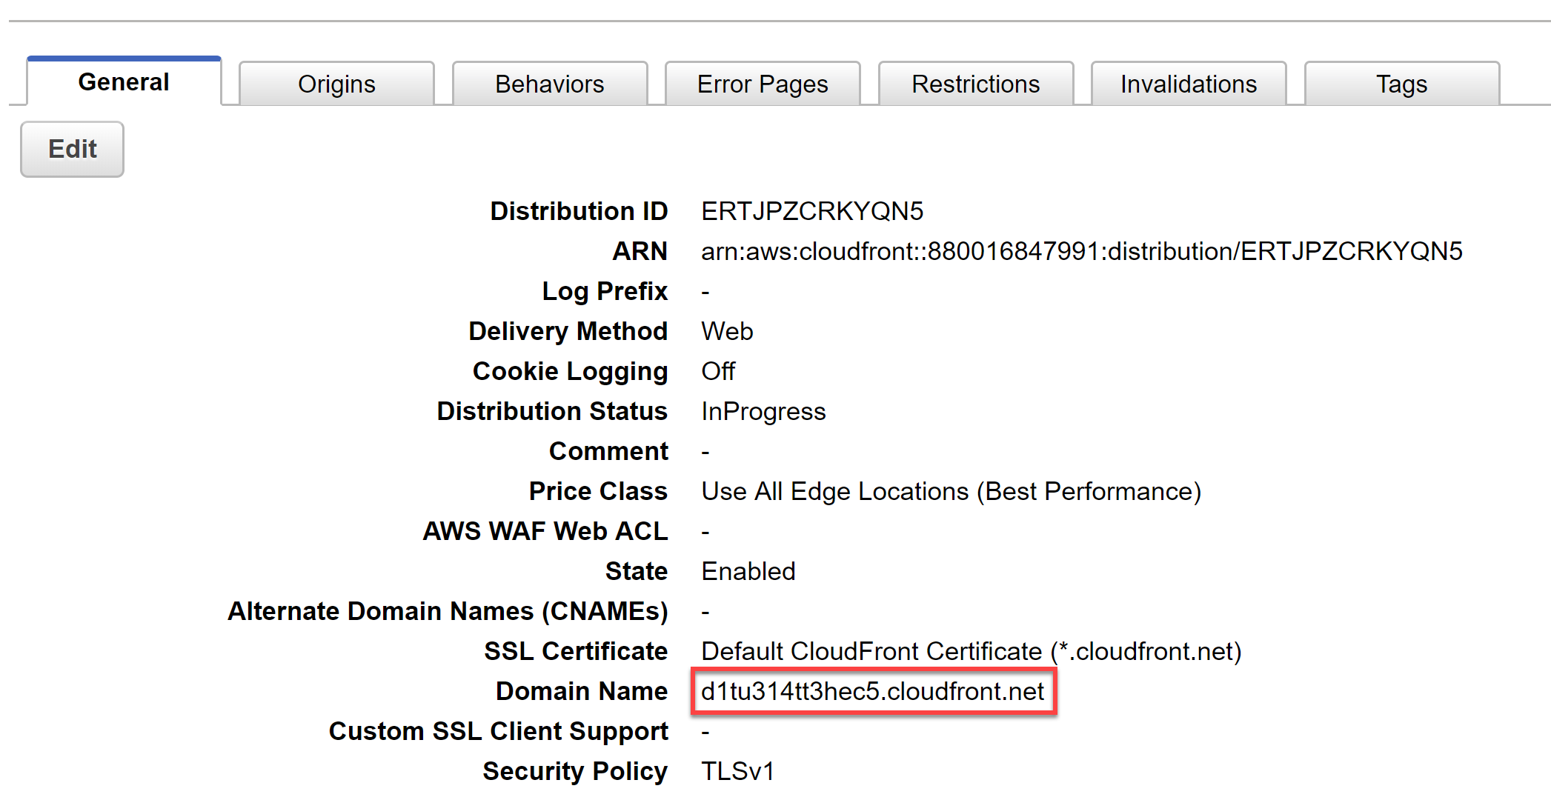
Task: Click the Cookie Logging value Off
Action: 718,371
